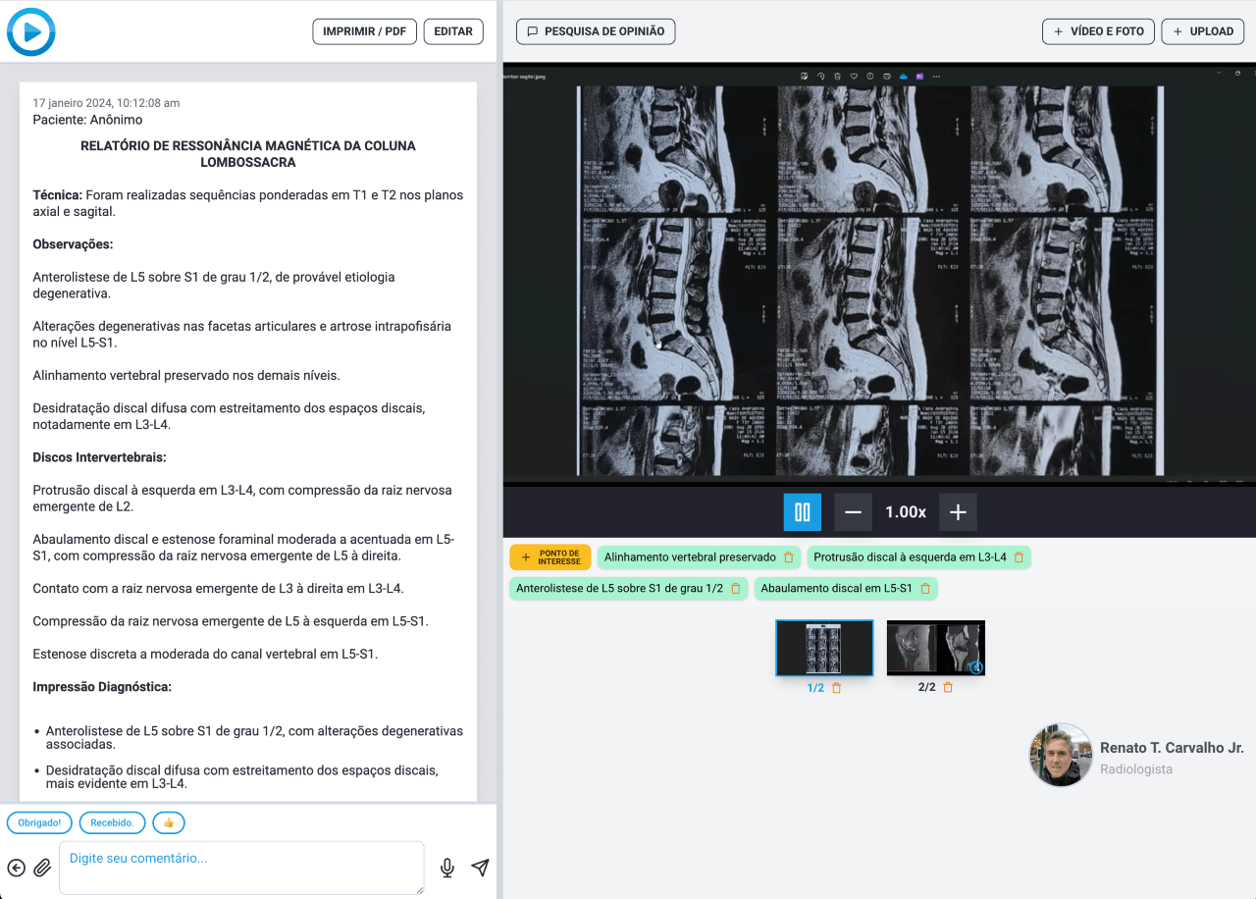View image info via the info icon

pyautogui.click(x=869, y=77)
